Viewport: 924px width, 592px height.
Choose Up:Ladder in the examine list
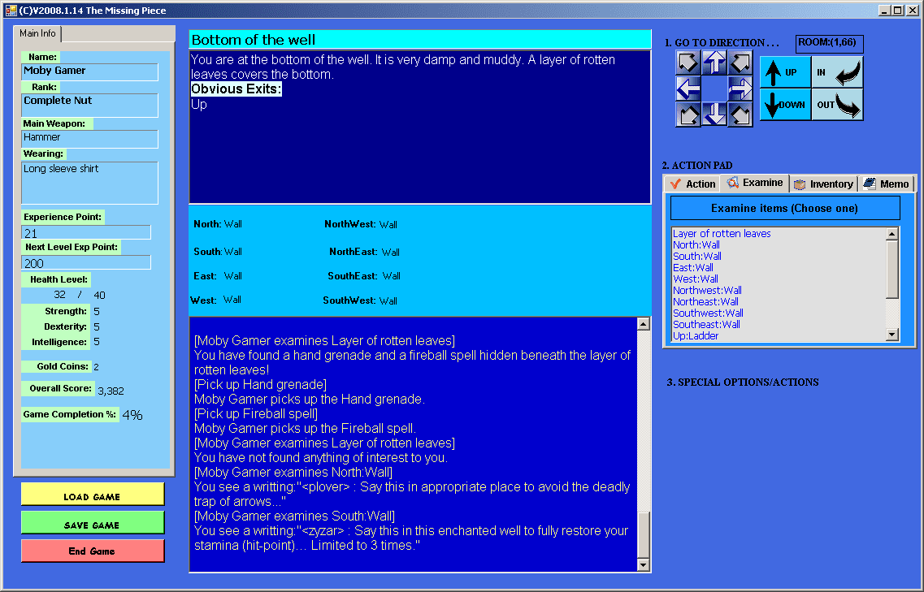click(696, 336)
